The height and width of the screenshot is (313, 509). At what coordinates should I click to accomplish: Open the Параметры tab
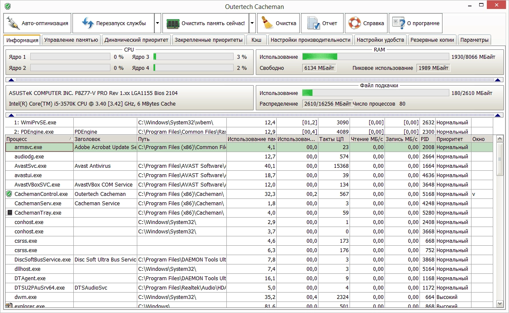[474, 40]
